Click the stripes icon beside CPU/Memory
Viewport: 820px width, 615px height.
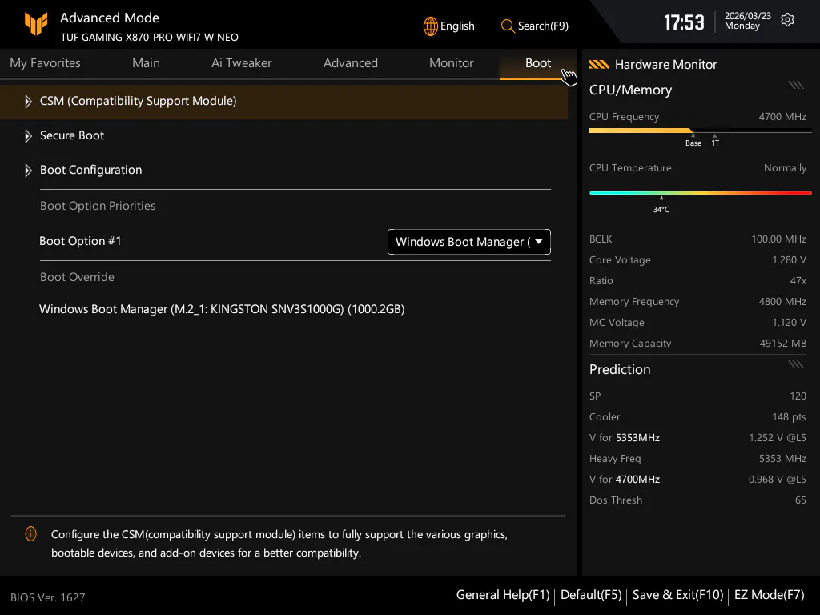pos(796,85)
